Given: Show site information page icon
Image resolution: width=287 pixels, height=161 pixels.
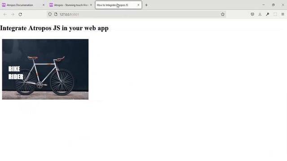Looking at the screenshot, I should click(56, 14).
